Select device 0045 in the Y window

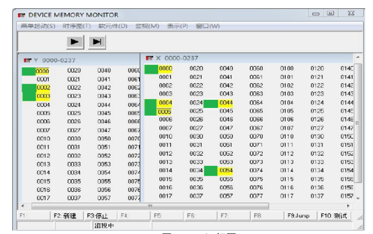click(x=104, y=113)
